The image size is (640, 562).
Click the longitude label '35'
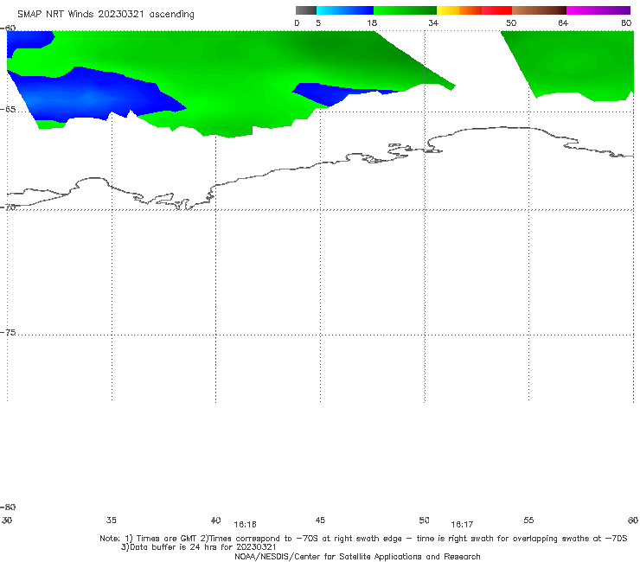[112, 520]
